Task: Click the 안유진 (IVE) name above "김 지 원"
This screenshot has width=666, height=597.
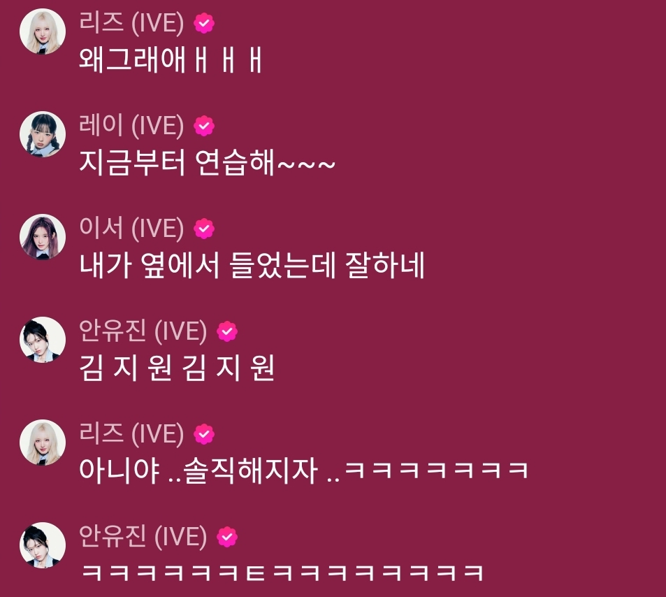Action: tap(143, 331)
